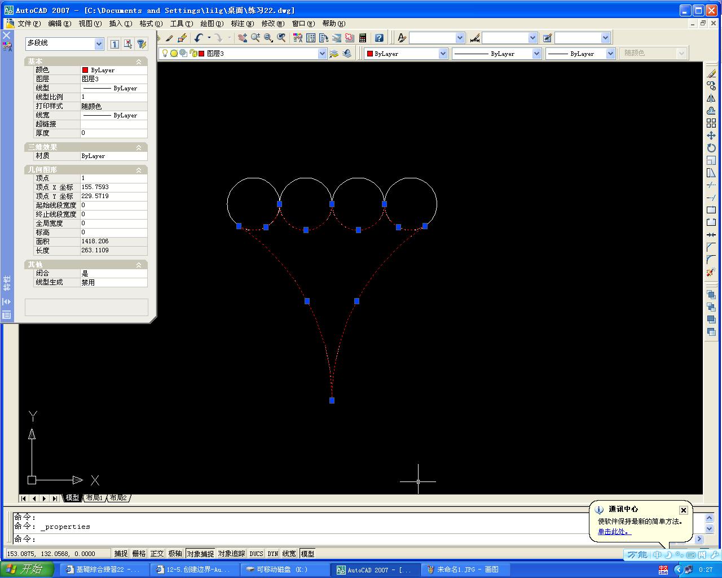This screenshot has height=578, width=722.
Task: Toggle 对象追踪 object snap tracking
Action: click(x=232, y=554)
